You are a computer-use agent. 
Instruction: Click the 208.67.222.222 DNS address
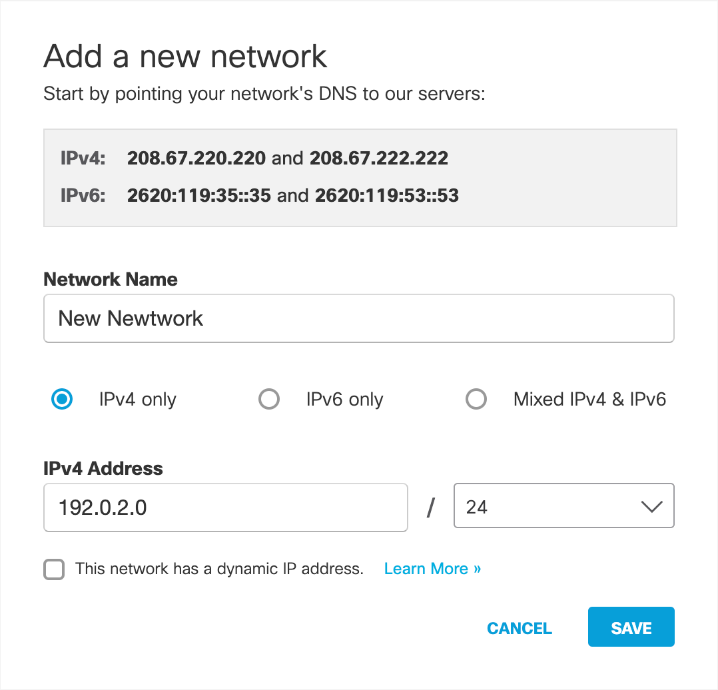coord(379,159)
